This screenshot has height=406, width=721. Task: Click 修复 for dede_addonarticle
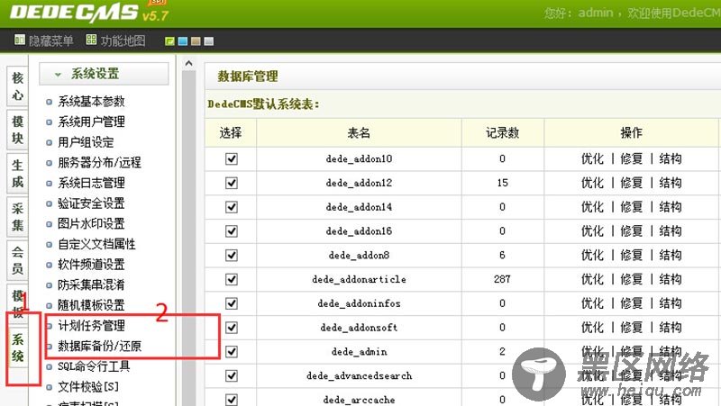632,279
